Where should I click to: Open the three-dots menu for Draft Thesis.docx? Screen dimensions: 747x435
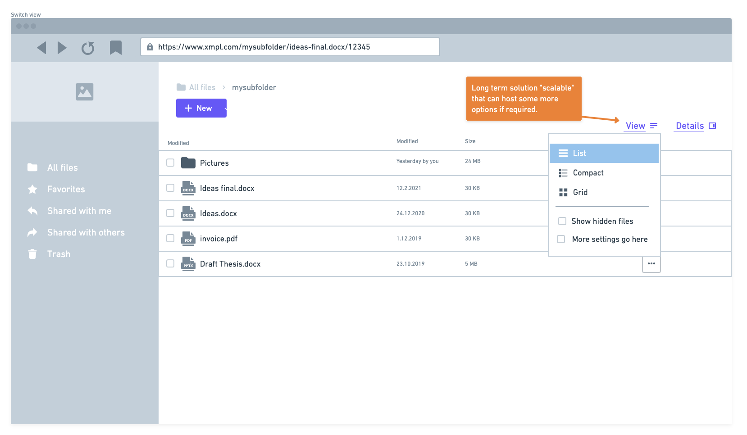coord(651,263)
